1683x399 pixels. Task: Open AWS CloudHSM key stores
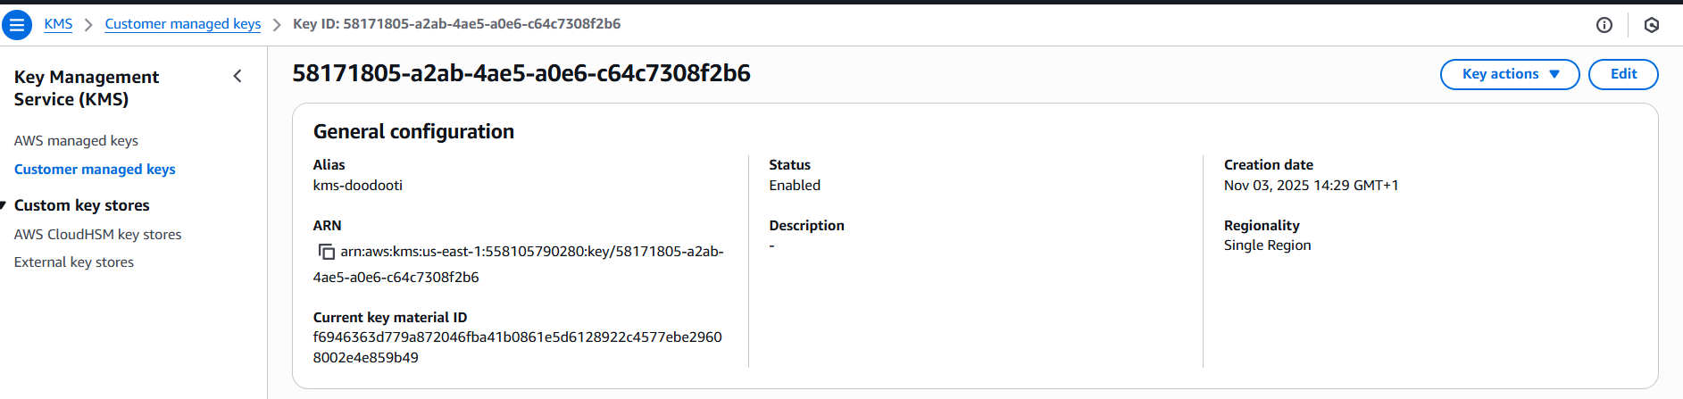[97, 235]
